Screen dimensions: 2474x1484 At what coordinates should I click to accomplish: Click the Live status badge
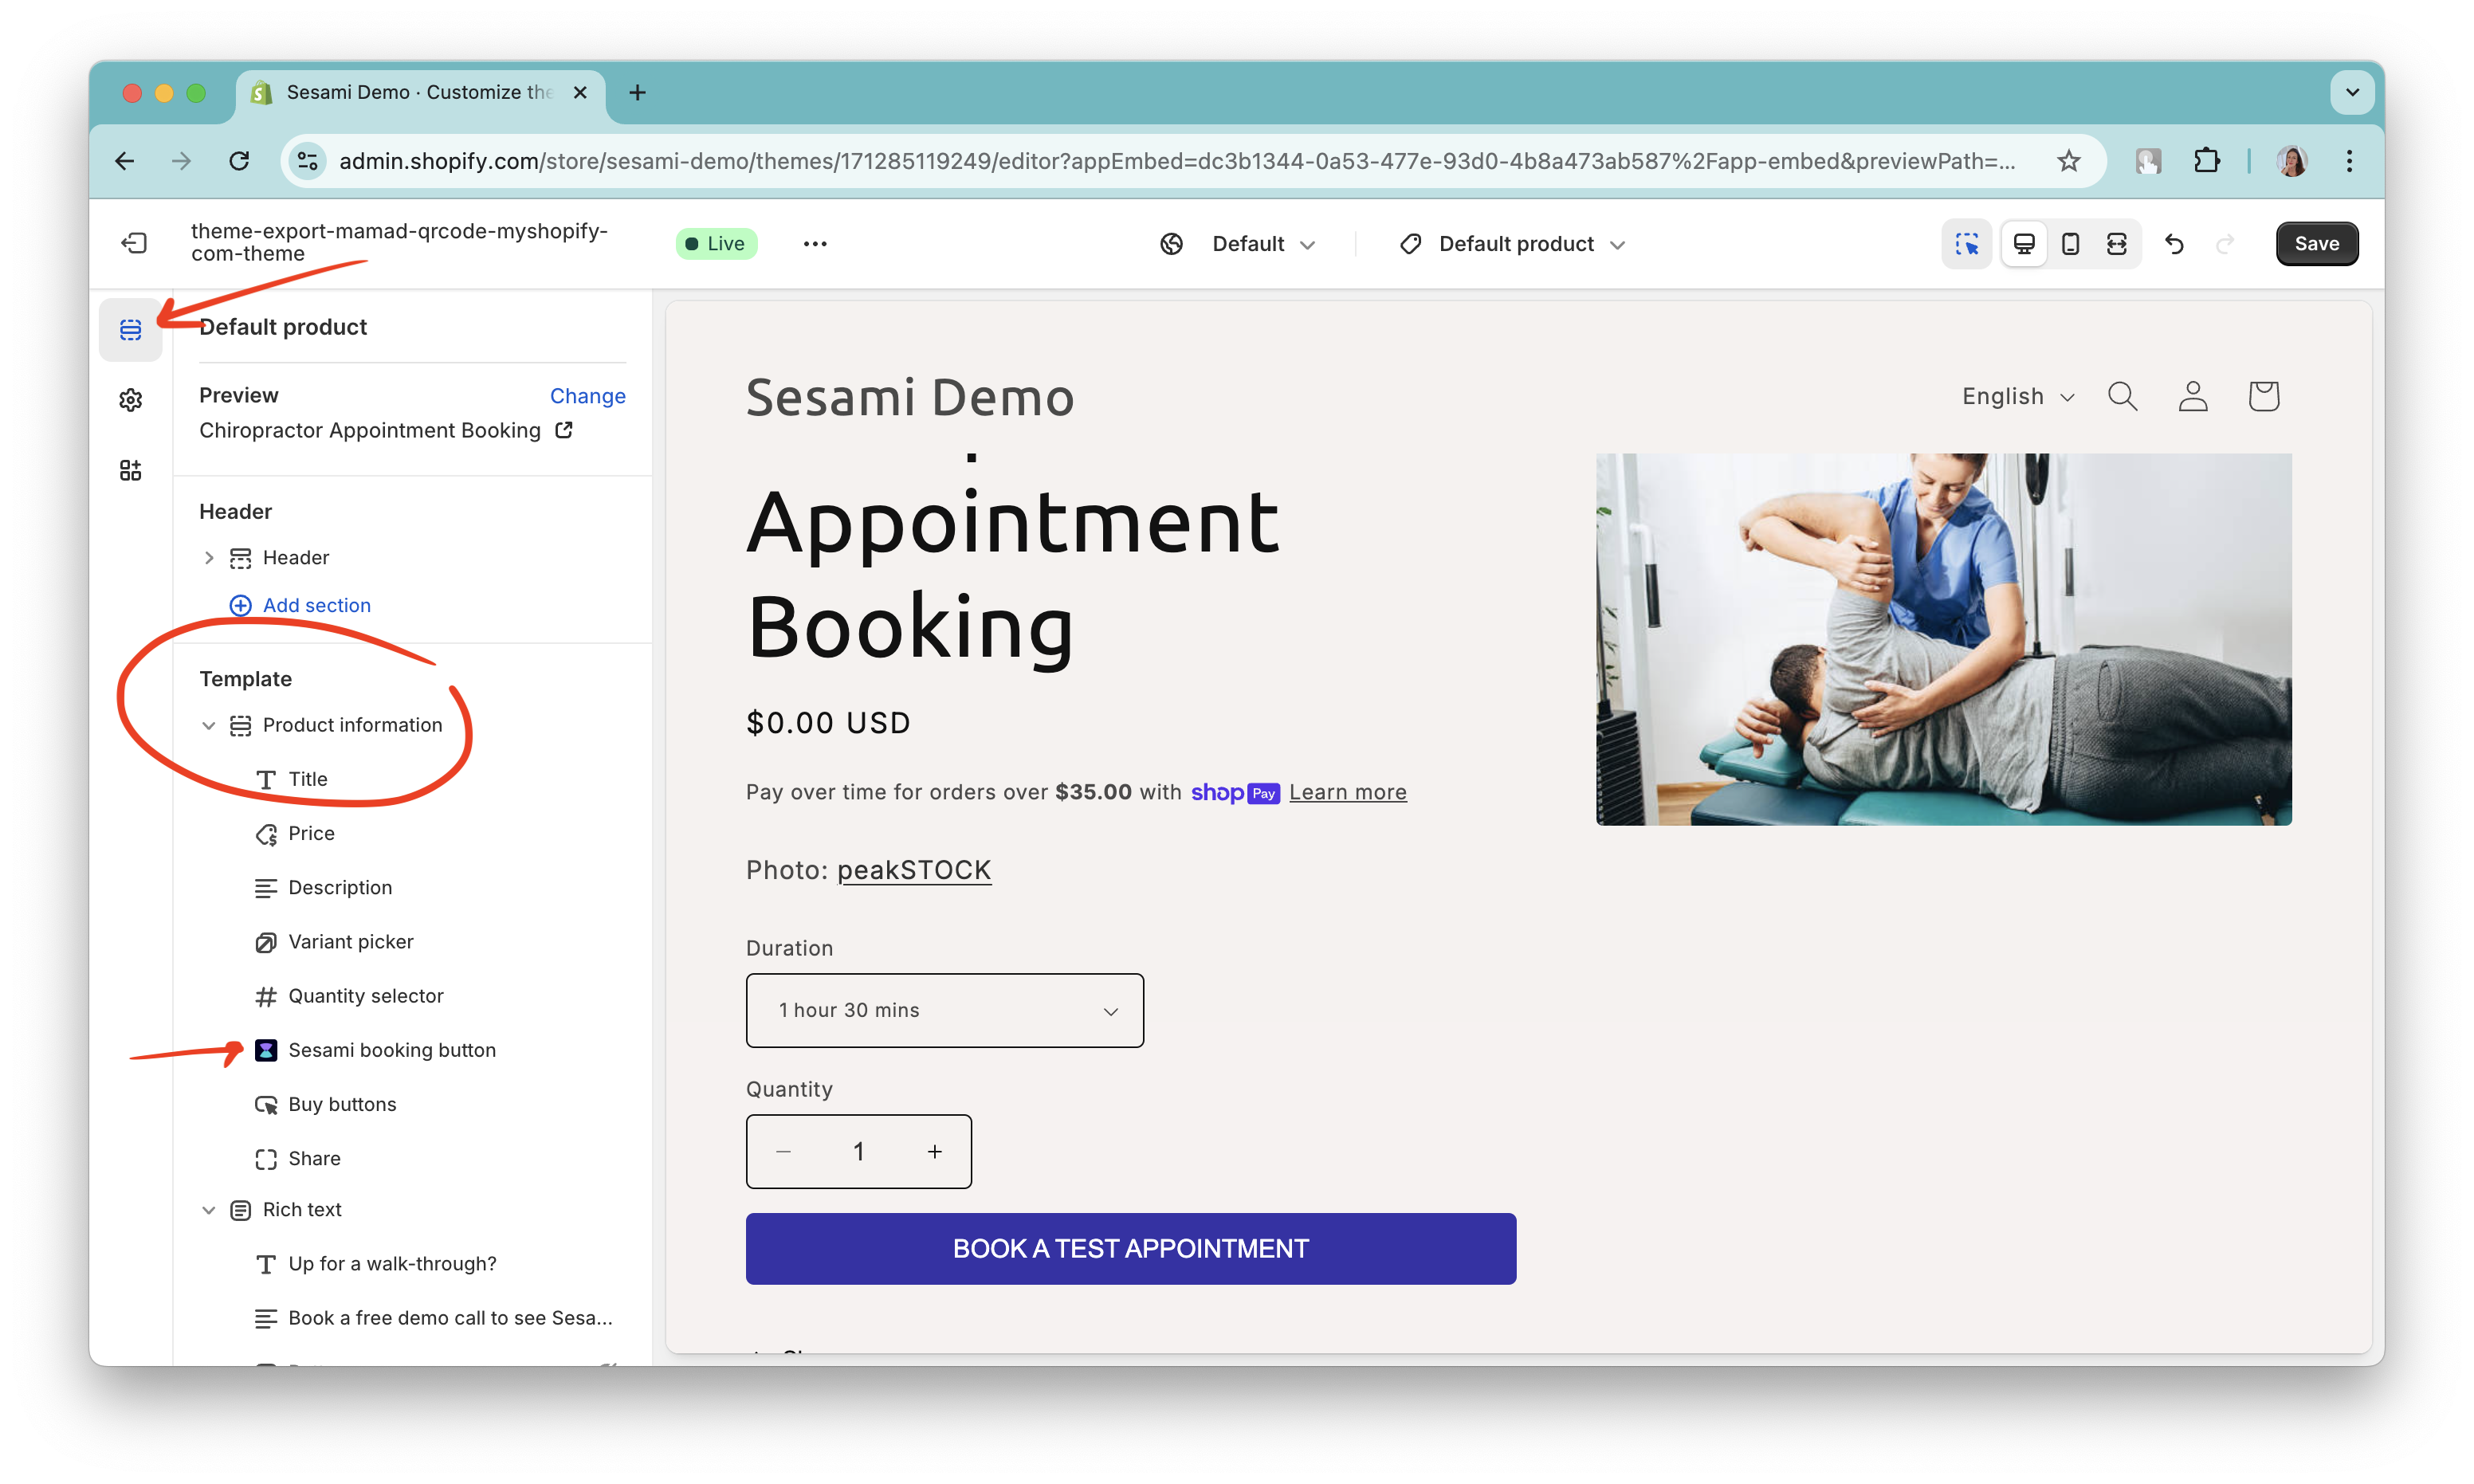point(716,243)
